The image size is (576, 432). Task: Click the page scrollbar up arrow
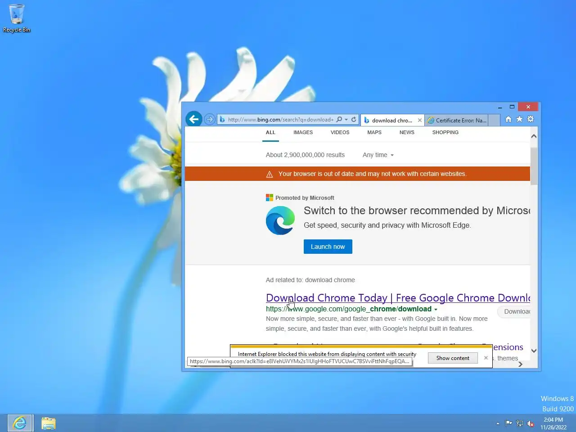[x=534, y=136]
